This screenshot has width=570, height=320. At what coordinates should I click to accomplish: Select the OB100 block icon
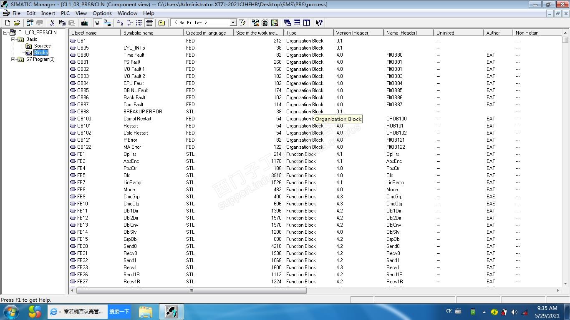73,119
